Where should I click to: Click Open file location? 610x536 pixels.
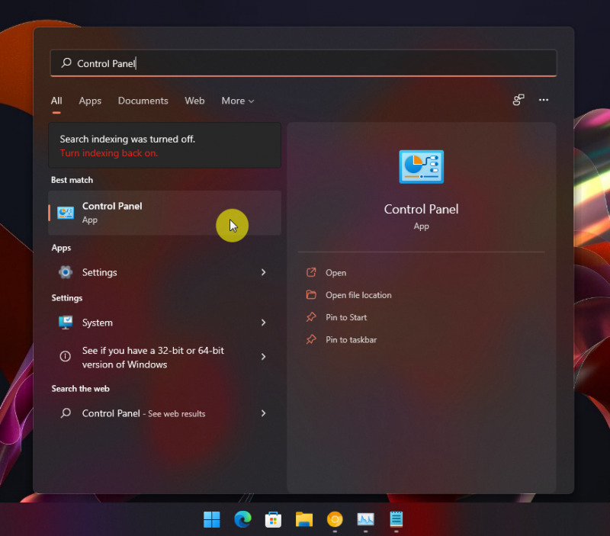[358, 295]
